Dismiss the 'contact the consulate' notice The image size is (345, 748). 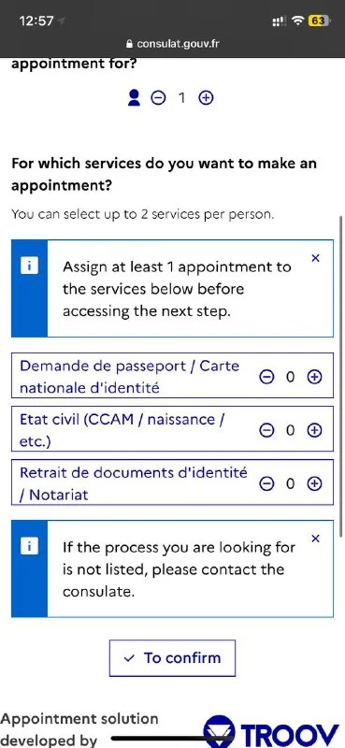tap(315, 539)
